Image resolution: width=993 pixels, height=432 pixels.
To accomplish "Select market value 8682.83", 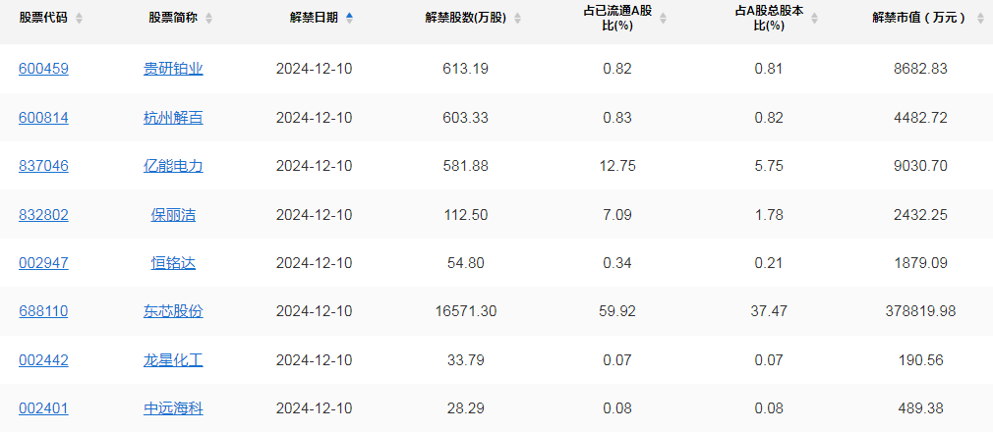I will [920, 69].
